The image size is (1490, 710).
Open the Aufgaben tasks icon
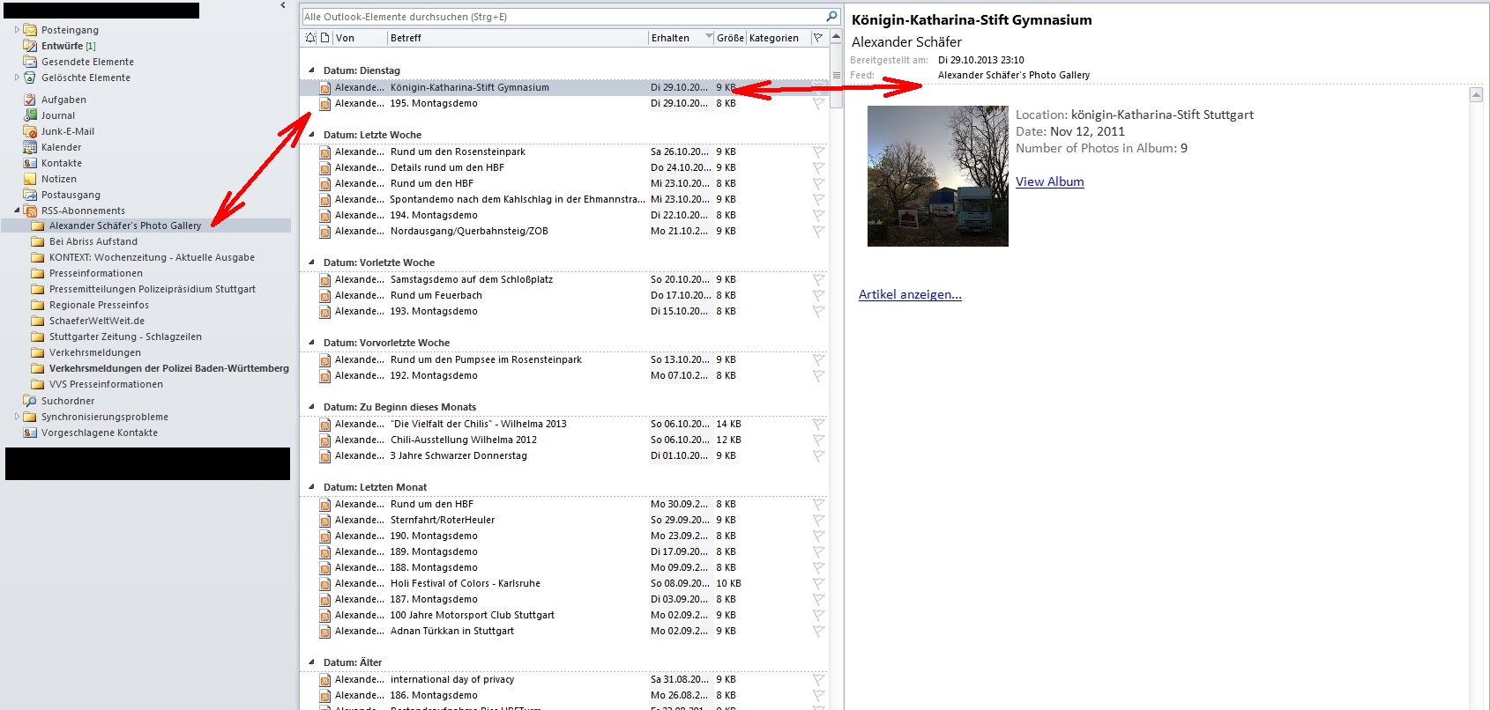click(30, 100)
